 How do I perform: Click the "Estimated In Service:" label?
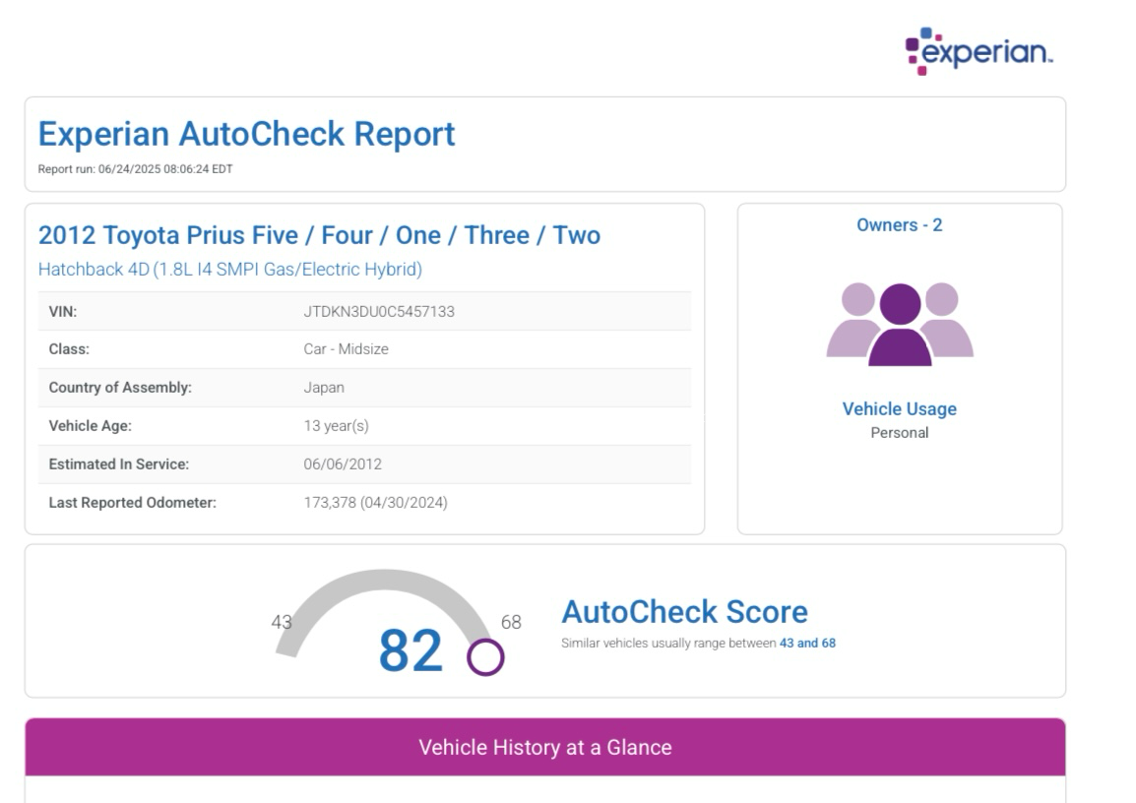pyautogui.click(x=119, y=464)
